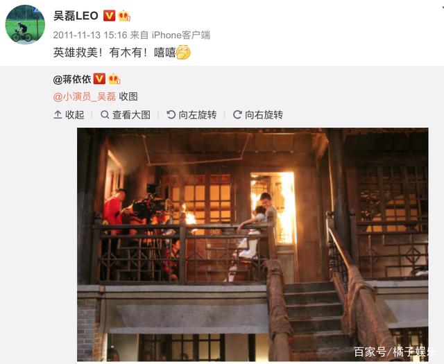Rotate the image left with 向左旋转

191,114
